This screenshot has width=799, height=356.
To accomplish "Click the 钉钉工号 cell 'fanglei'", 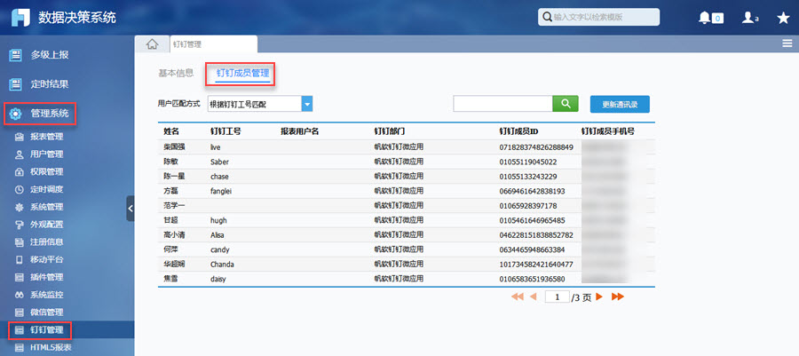I will (x=222, y=191).
